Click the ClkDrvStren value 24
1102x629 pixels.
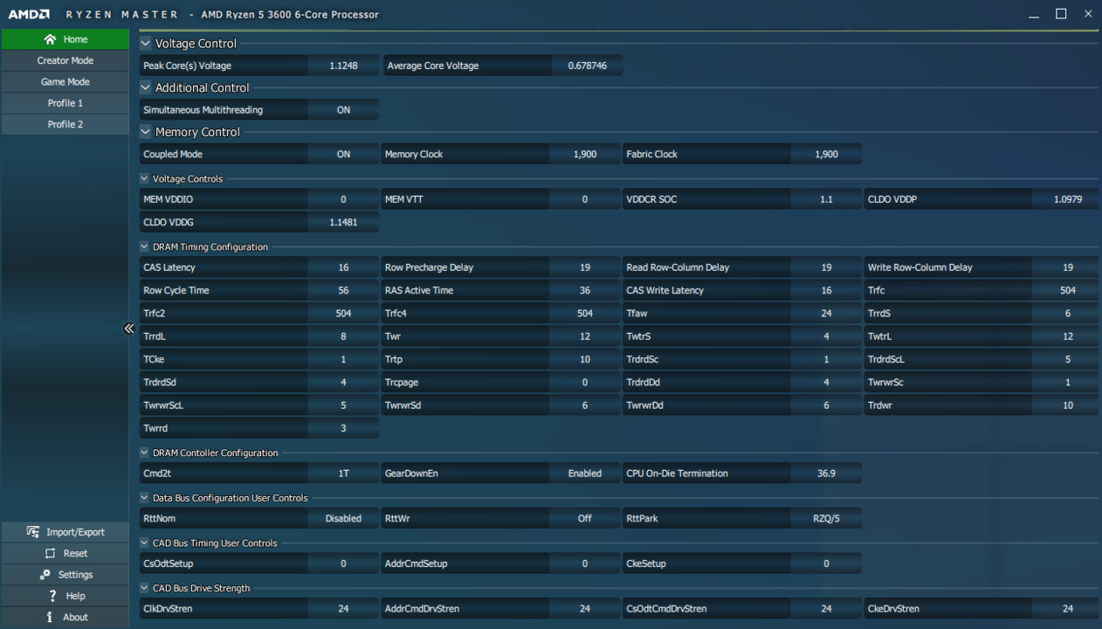click(x=343, y=609)
